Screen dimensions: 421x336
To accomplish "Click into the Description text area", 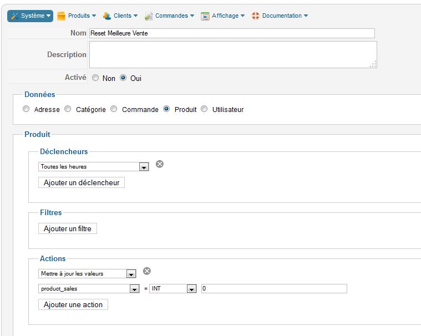I will [x=233, y=54].
